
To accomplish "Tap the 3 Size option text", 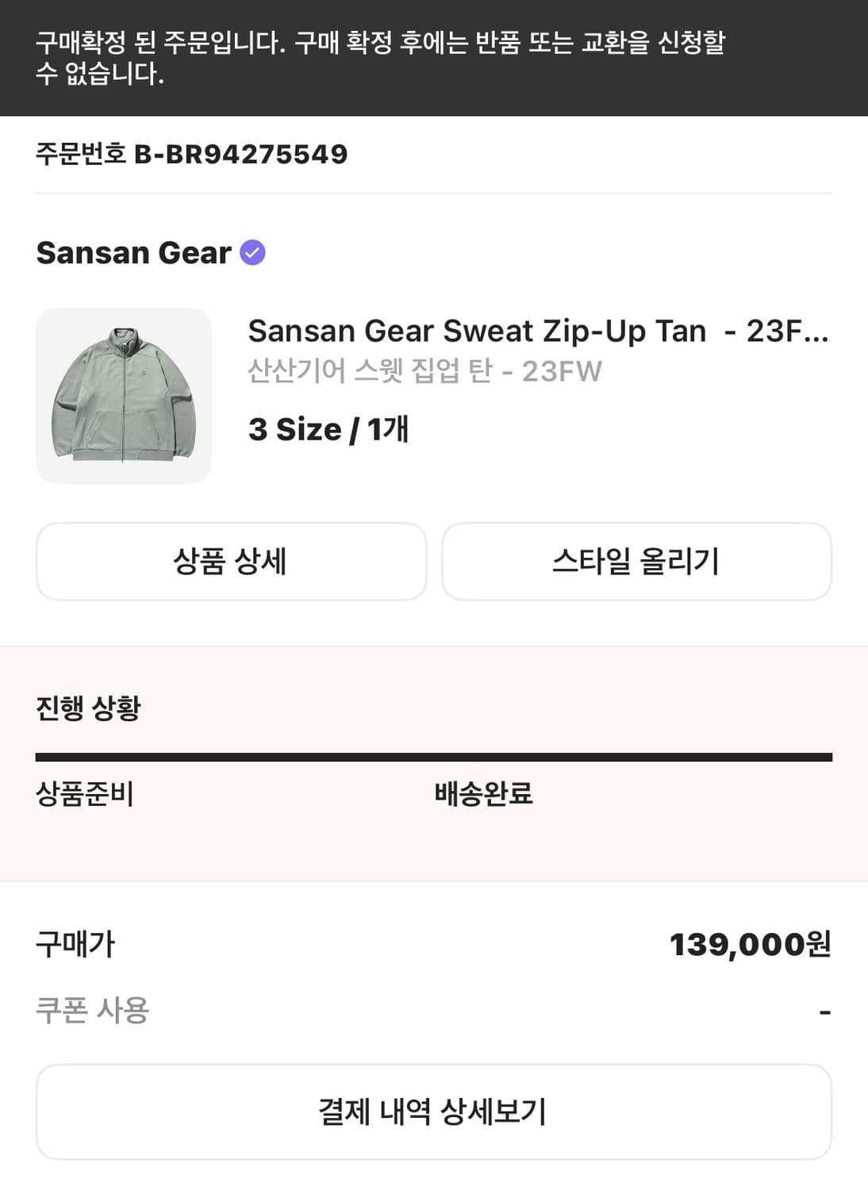I will 295,429.
